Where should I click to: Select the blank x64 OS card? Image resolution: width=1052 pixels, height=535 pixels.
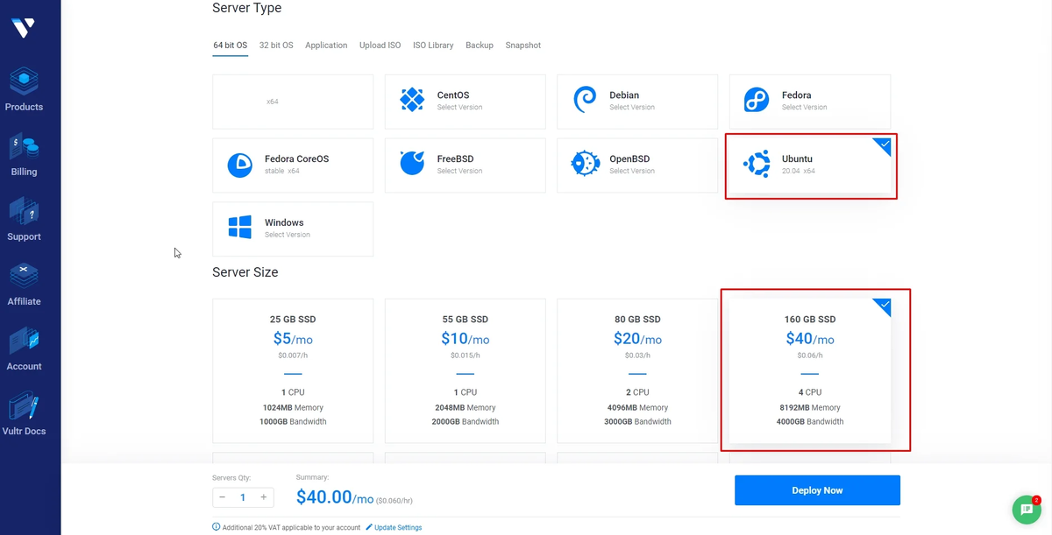pos(293,102)
